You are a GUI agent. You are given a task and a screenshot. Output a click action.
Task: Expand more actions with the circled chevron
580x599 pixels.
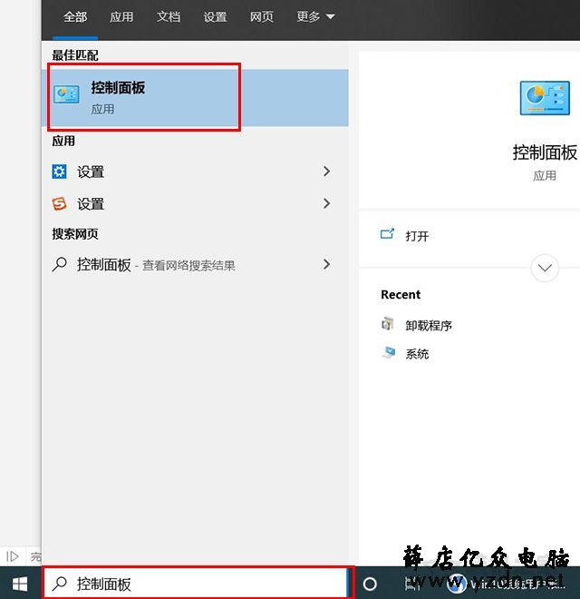tap(545, 268)
